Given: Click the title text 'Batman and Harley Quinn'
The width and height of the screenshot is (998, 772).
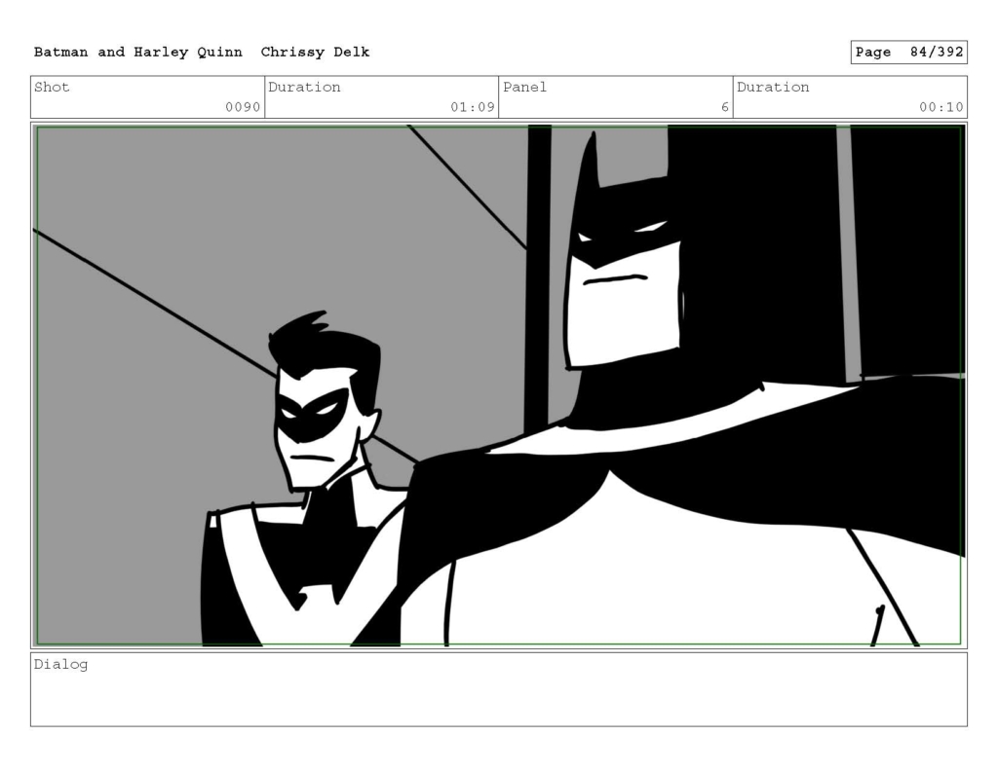Looking at the screenshot, I should click(138, 53).
